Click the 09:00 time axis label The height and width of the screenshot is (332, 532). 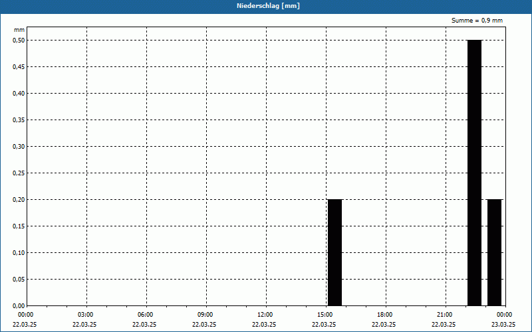(205, 315)
